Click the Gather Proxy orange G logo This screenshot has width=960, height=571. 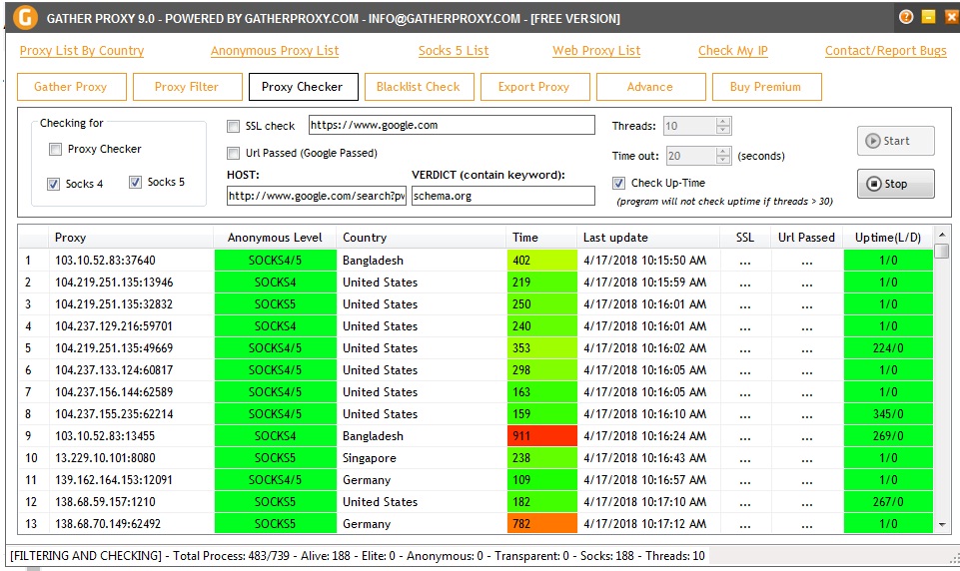25,17
